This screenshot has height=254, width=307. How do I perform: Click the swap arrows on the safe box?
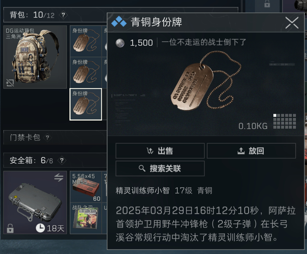59,178
